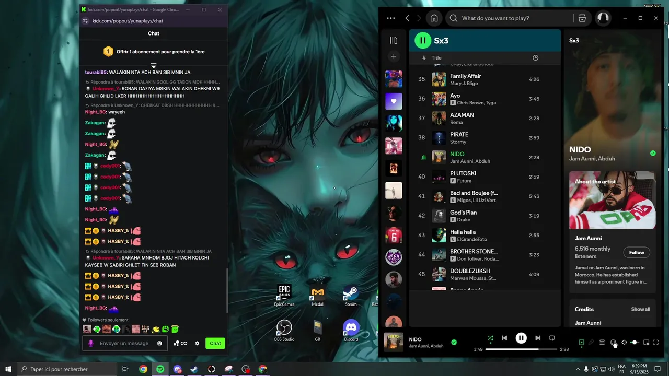Mute the Spotify volume speaker icon
Screen dimensions: 669x376
pyautogui.click(x=624, y=343)
